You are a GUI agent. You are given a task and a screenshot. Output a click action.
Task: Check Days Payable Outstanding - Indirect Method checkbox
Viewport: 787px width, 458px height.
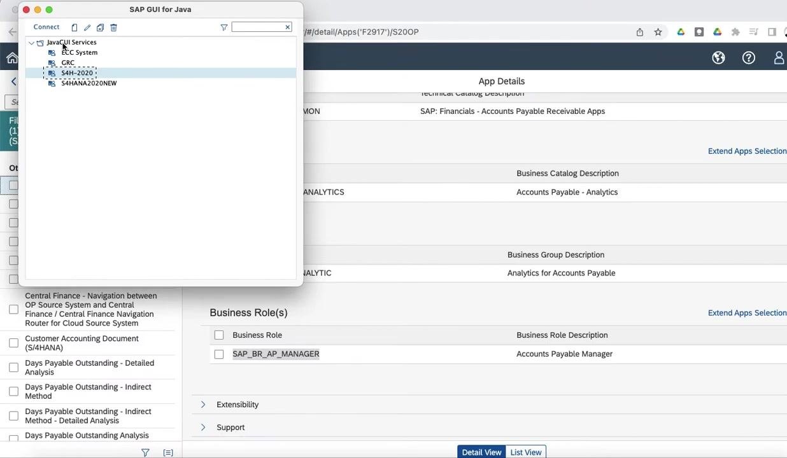click(13, 391)
